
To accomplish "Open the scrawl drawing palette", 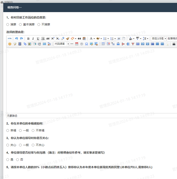I will (15, 44).
